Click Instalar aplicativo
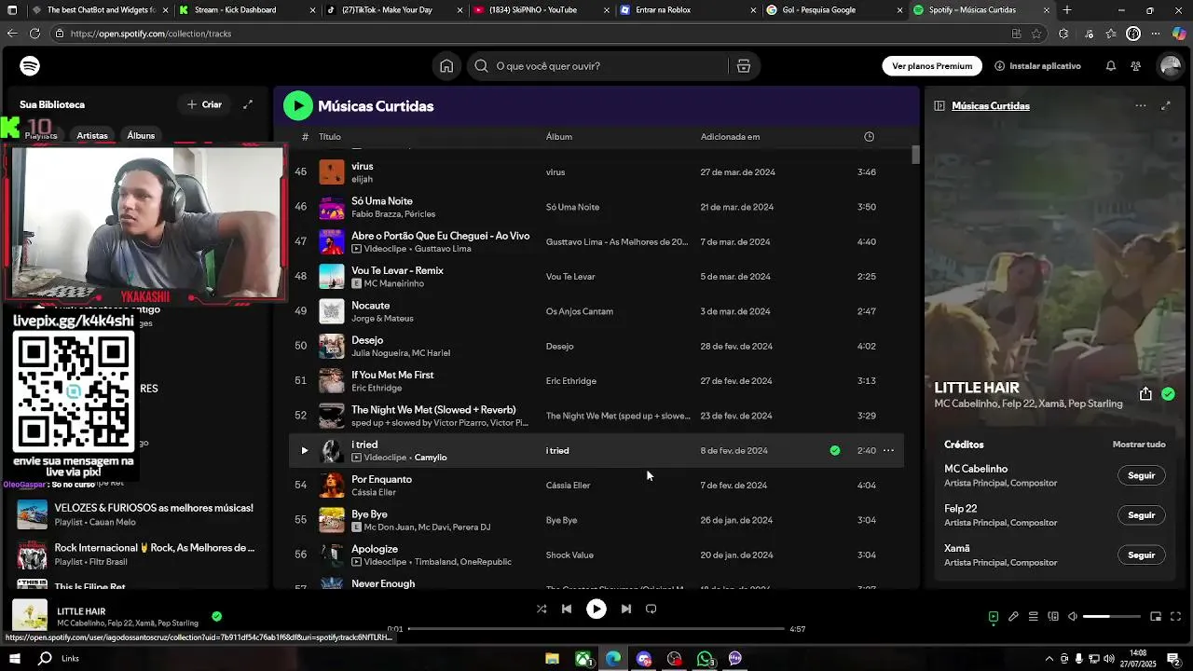 pyautogui.click(x=1037, y=66)
